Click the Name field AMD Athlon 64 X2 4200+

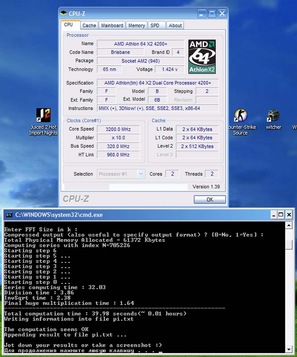click(140, 44)
